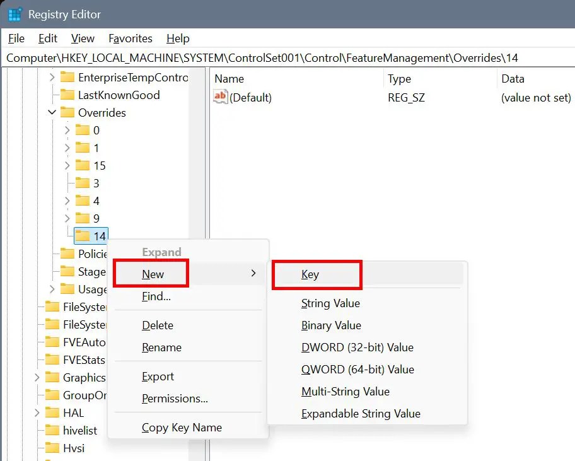
Task: Click the FVEStats folder icon
Action: tap(52, 359)
